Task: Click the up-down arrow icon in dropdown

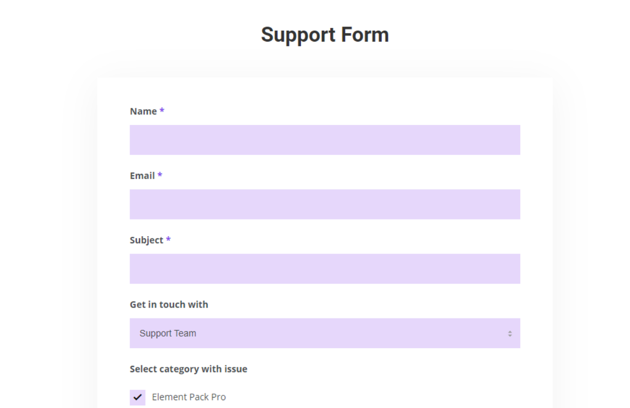Action: tap(510, 334)
